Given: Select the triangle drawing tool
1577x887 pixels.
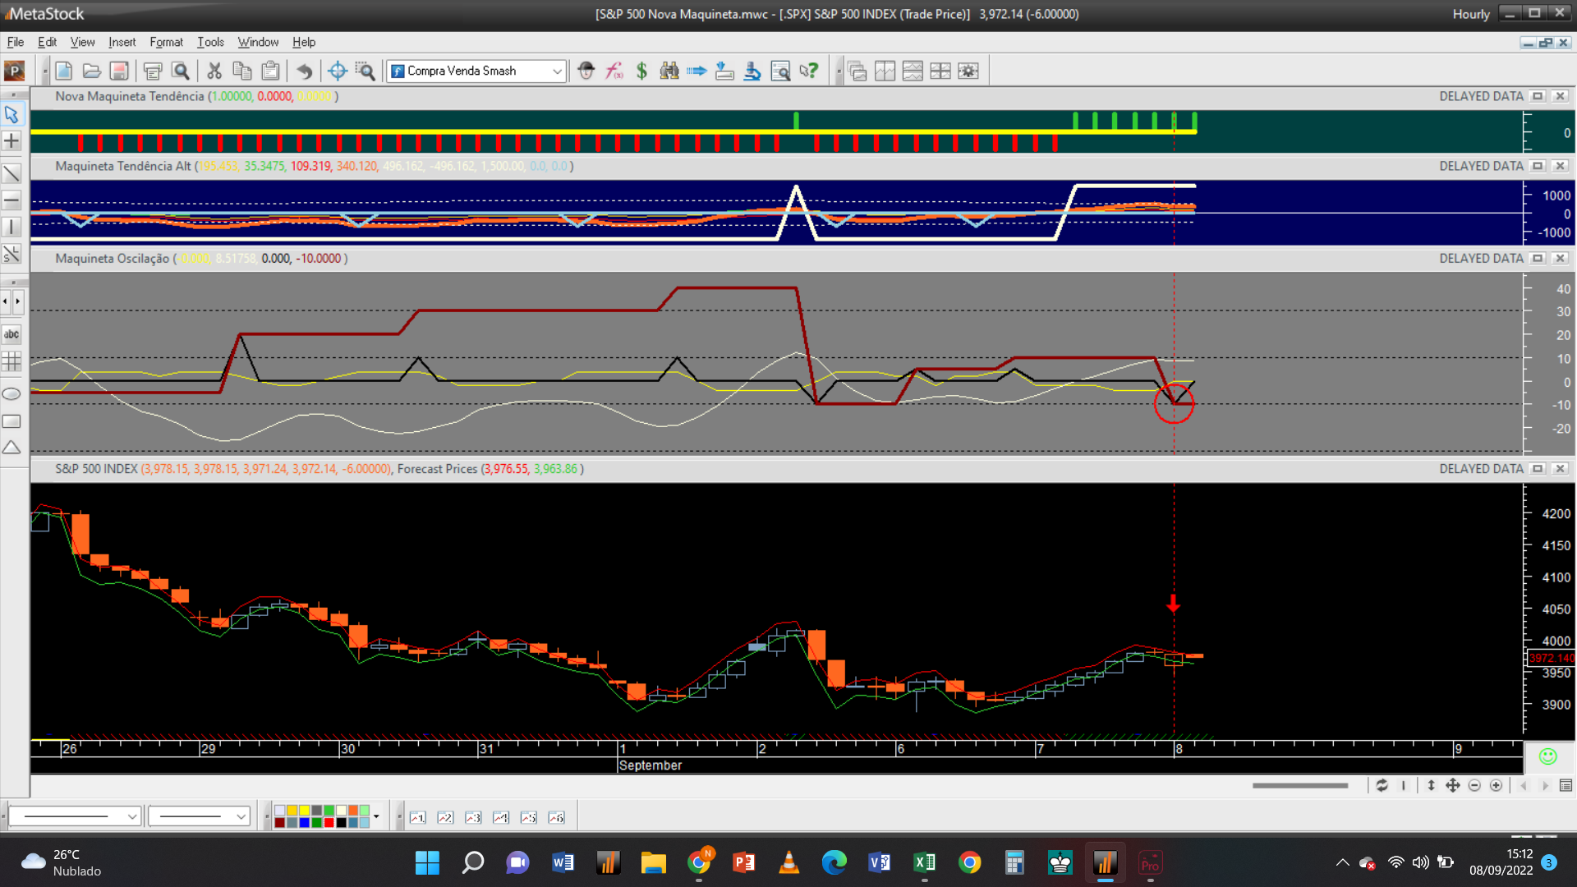Looking at the screenshot, I should 11,448.
